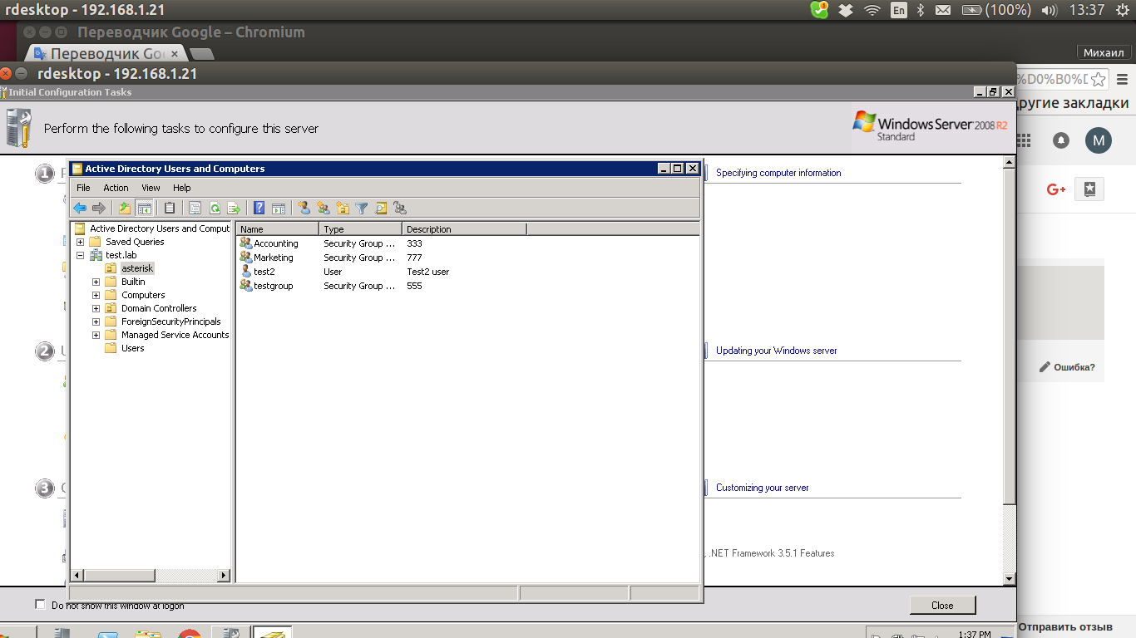Create a new user with toolbar icon

coord(304,209)
